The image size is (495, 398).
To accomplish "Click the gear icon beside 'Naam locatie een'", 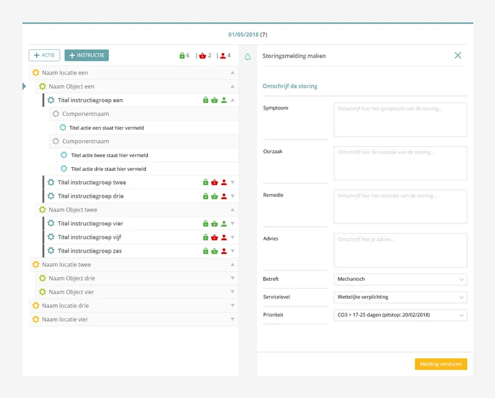I will [35, 73].
